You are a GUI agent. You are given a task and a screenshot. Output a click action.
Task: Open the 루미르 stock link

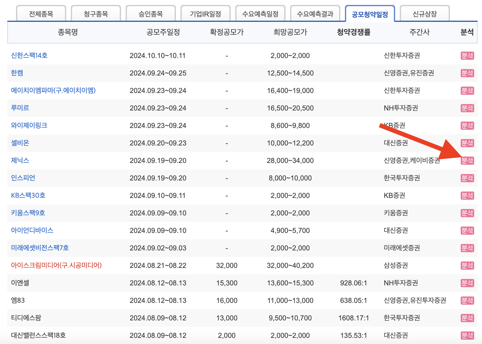[20, 108]
